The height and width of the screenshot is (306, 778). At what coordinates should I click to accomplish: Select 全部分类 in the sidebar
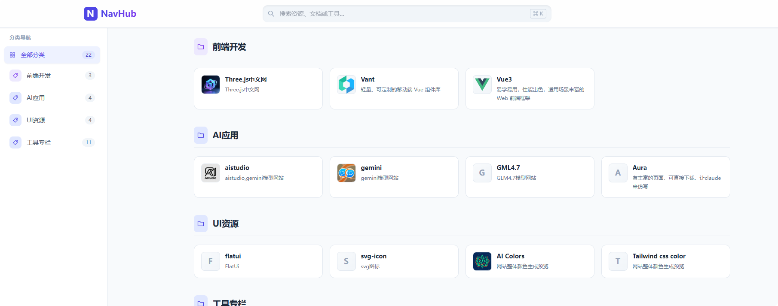pos(52,55)
